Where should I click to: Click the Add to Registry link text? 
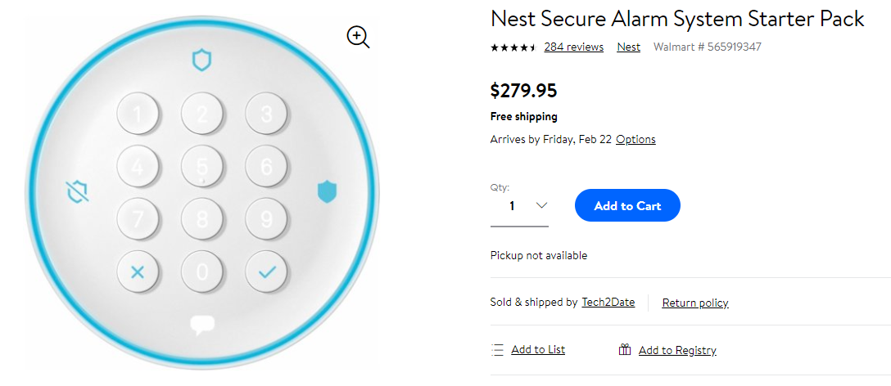click(x=677, y=351)
